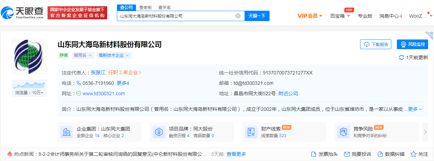Click 查看更多 news link
The width and height of the screenshot is (434, 161).
[x=236, y=154]
